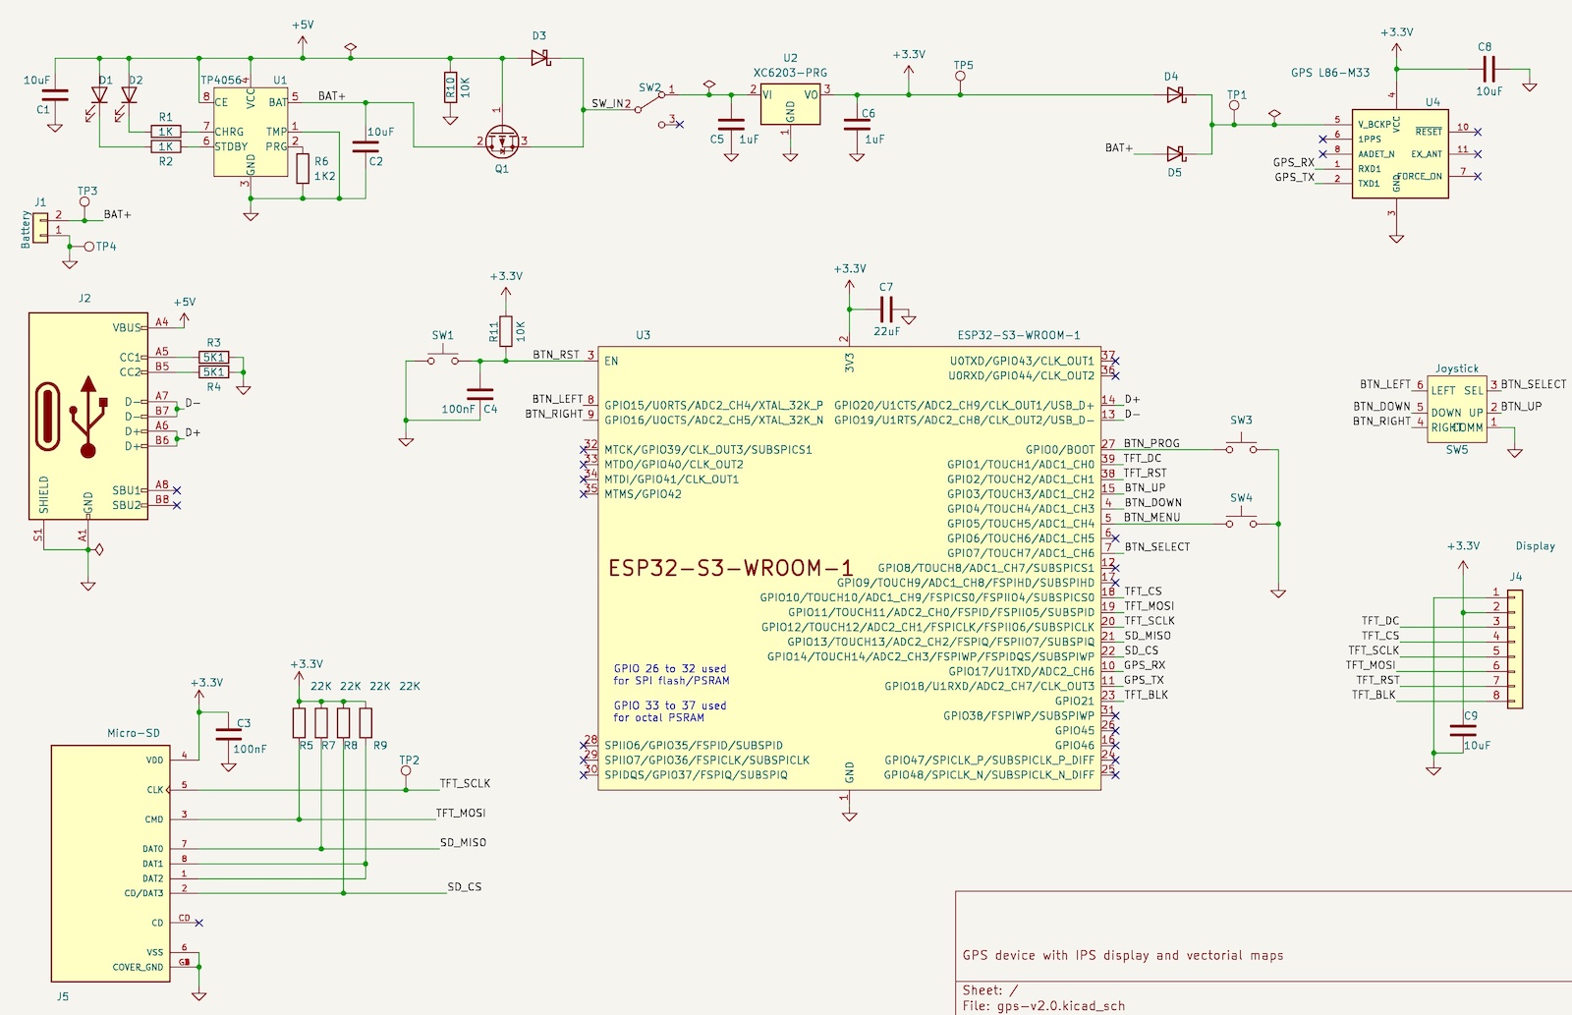This screenshot has width=1572, height=1015.
Task: Click capacitor C2 10uF near the TP4056
Action: (365, 147)
